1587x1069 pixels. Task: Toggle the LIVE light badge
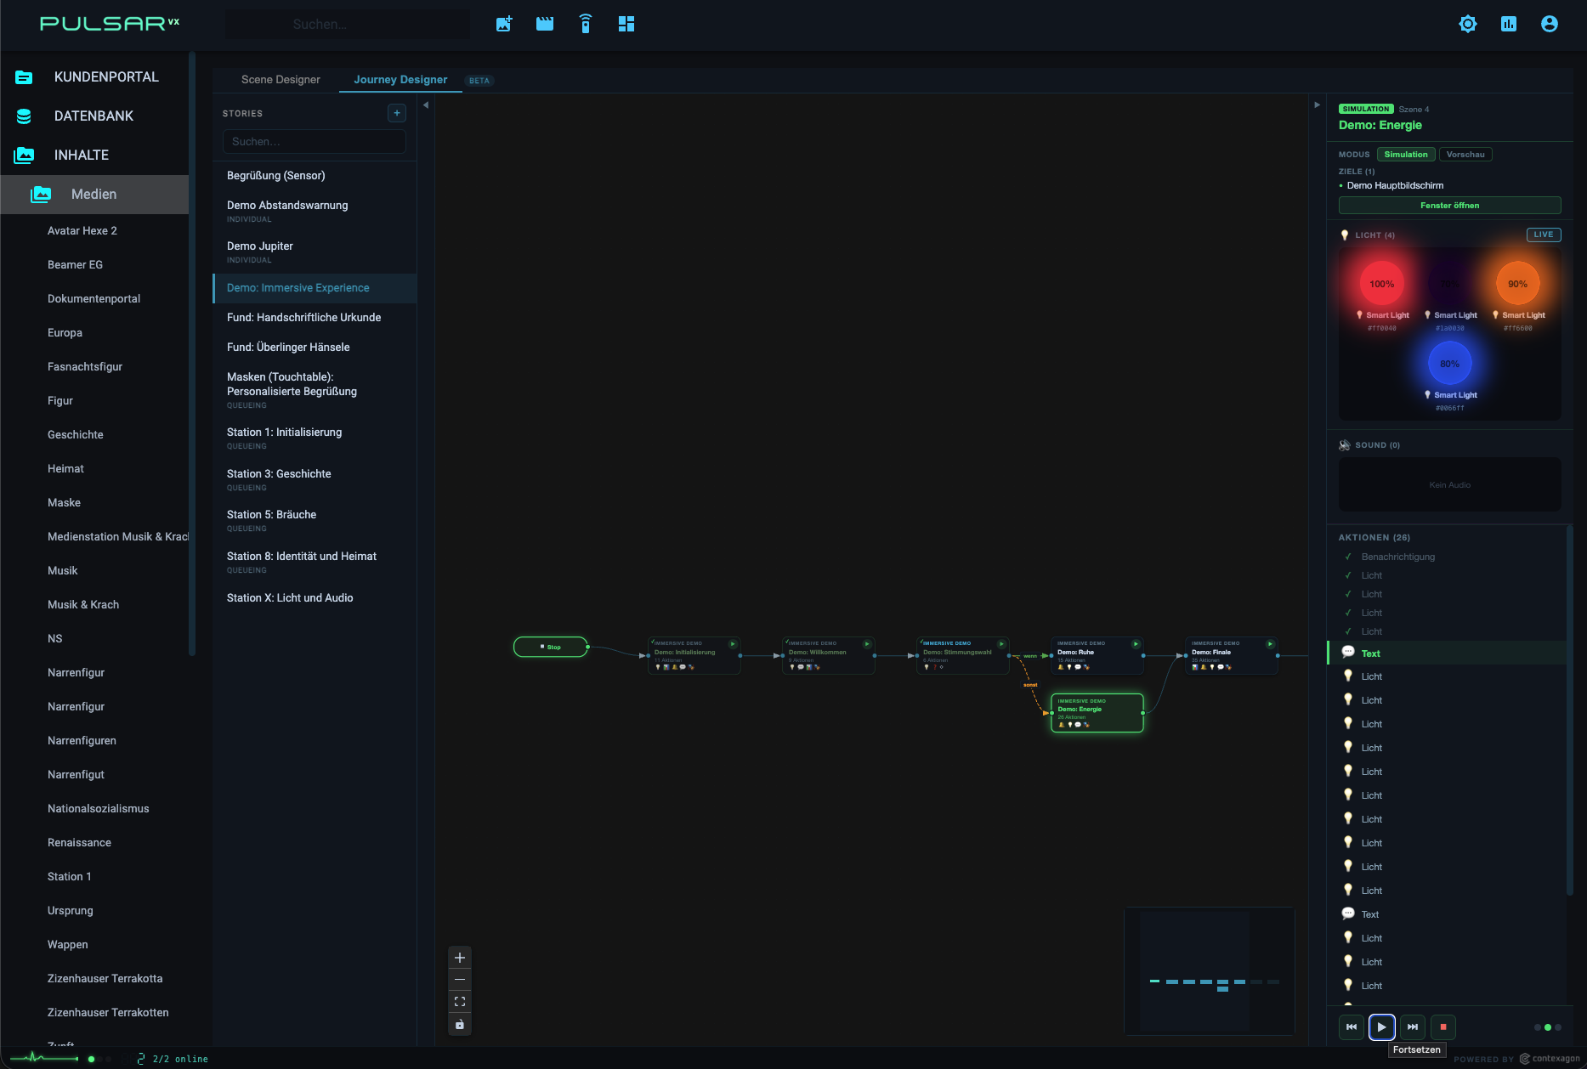(1544, 235)
